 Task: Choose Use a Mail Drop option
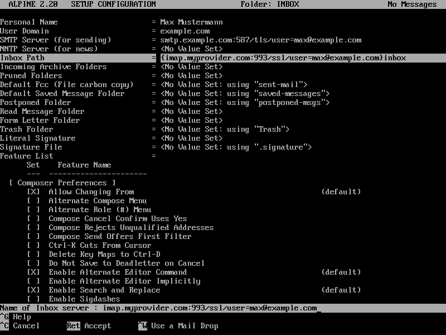click(x=178, y=326)
